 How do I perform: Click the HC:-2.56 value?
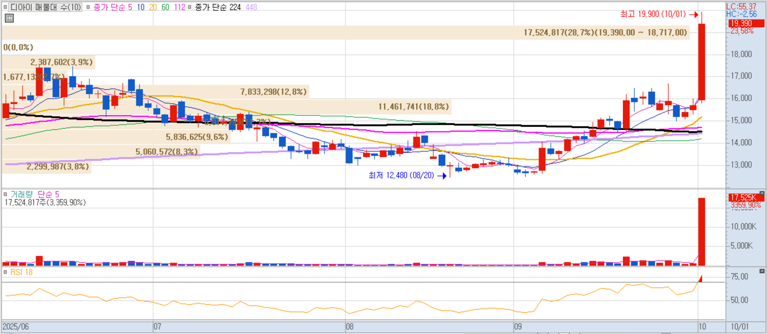click(741, 14)
